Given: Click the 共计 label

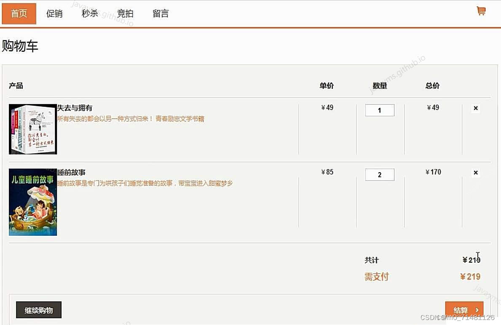Looking at the screenshot, I should point(372,260).
